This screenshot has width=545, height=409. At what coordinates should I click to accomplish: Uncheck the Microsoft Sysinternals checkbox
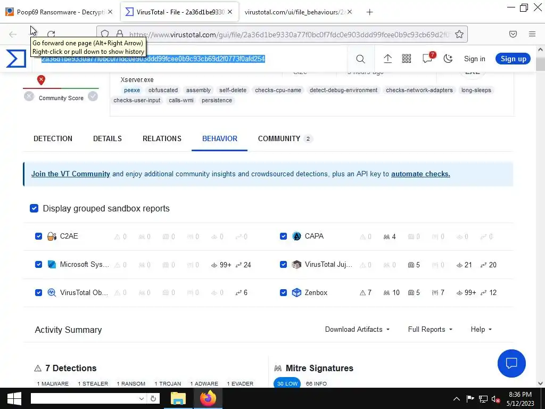coord(38,265)
